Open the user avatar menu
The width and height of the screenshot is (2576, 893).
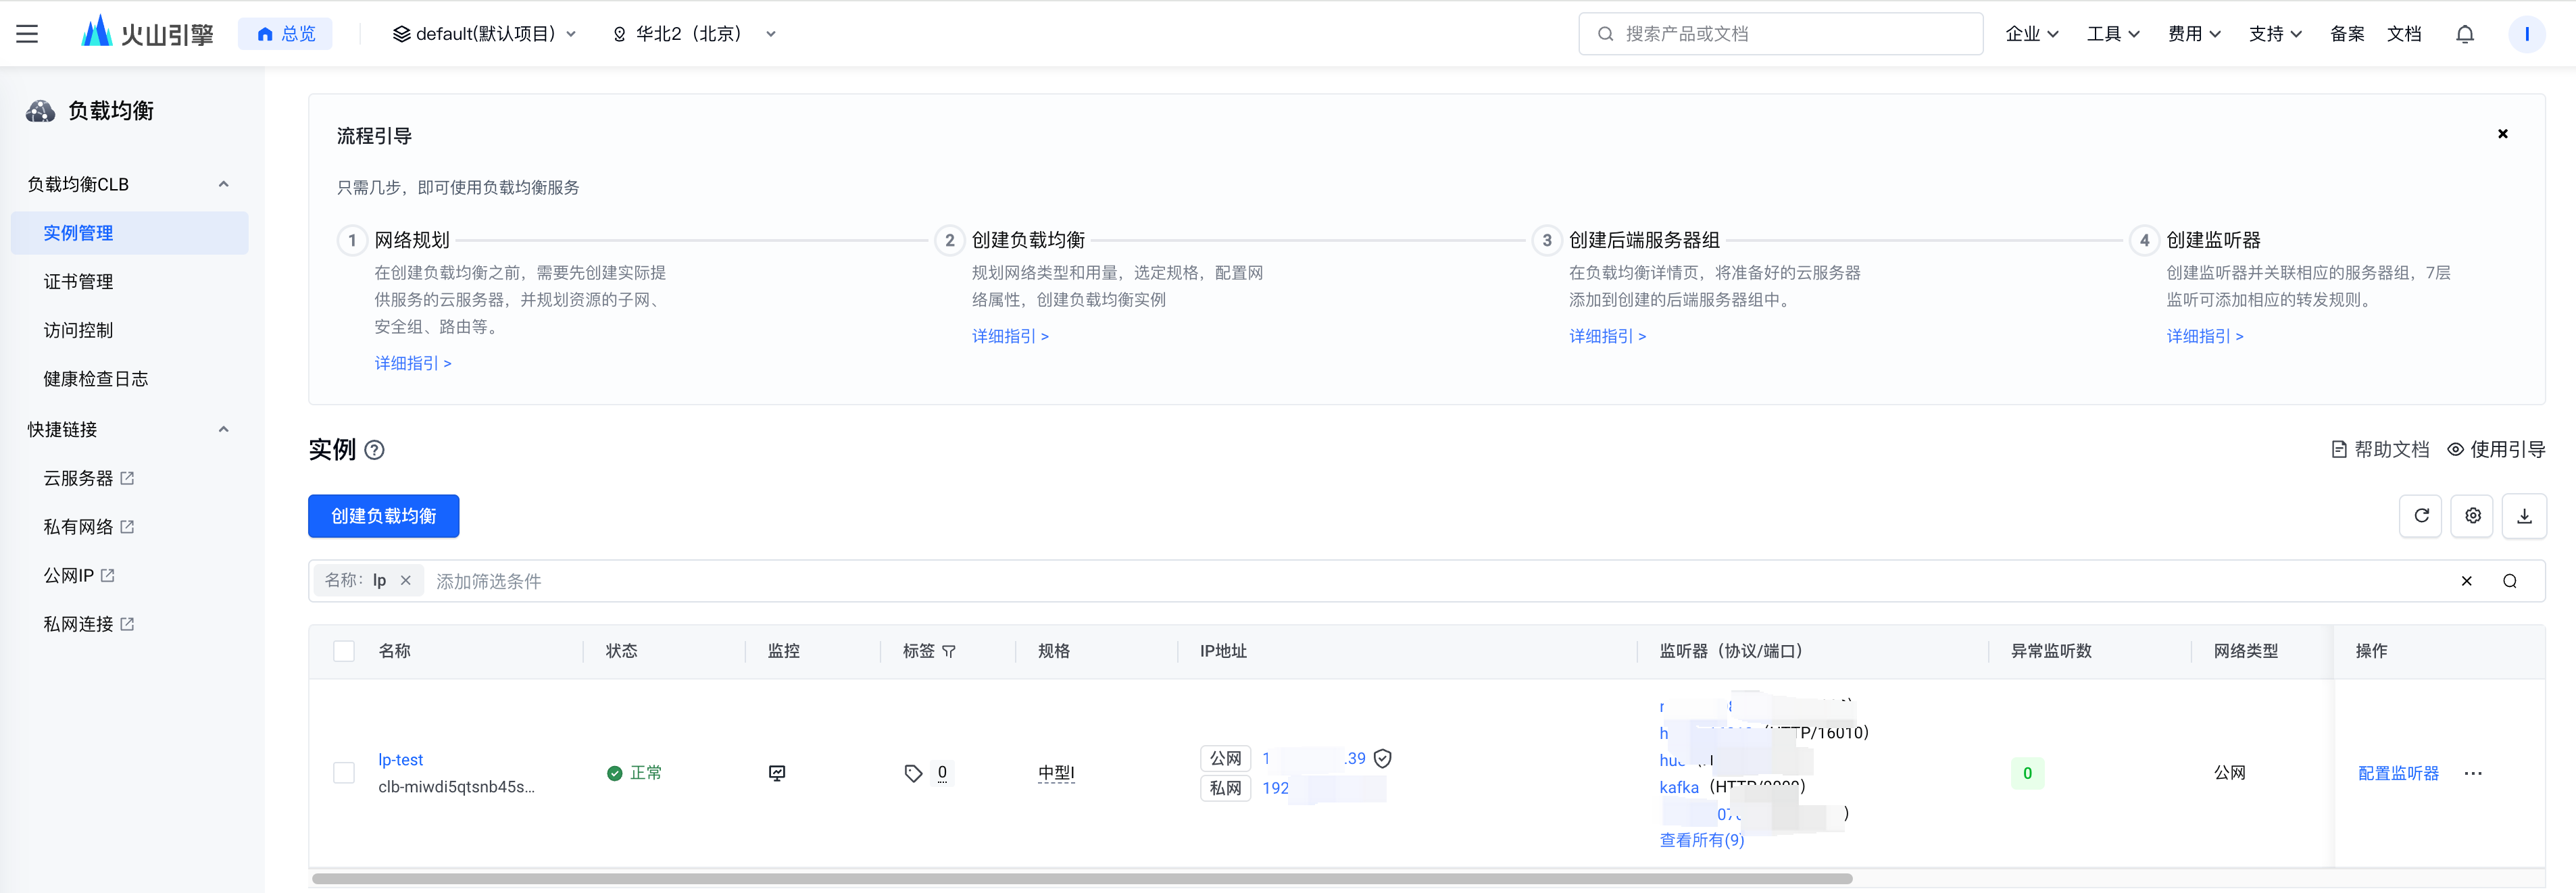(2526, 34)
